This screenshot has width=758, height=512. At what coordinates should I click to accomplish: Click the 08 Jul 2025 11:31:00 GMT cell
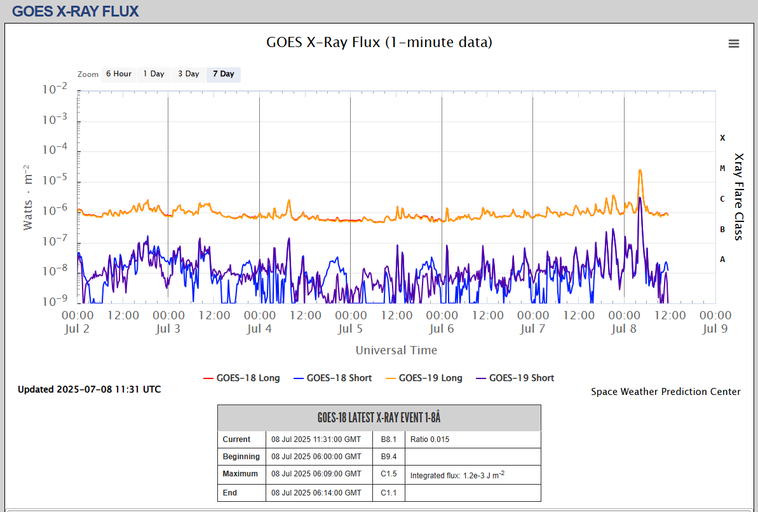(320, 439)
